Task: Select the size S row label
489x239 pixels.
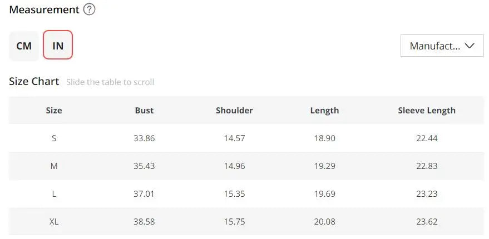Action: click(x=54, y=138)
